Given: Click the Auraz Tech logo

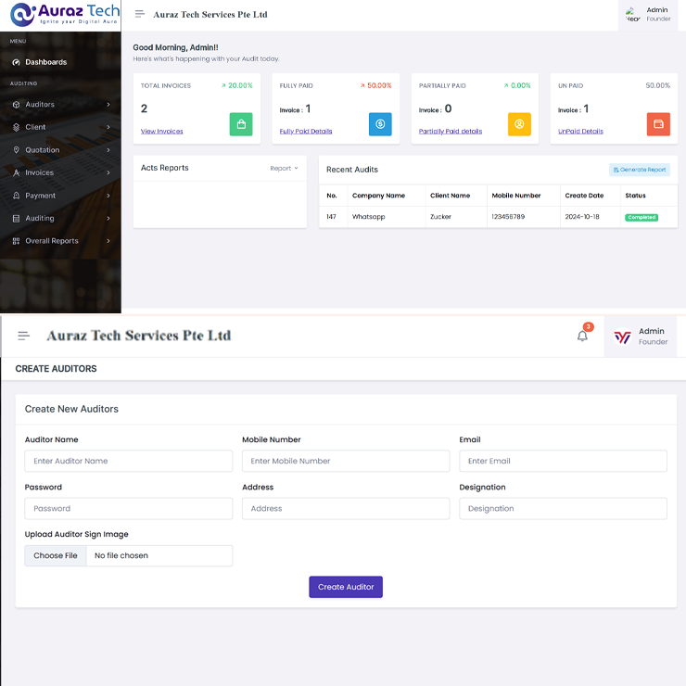Looking at the screenshot, I should pos(65,14).
